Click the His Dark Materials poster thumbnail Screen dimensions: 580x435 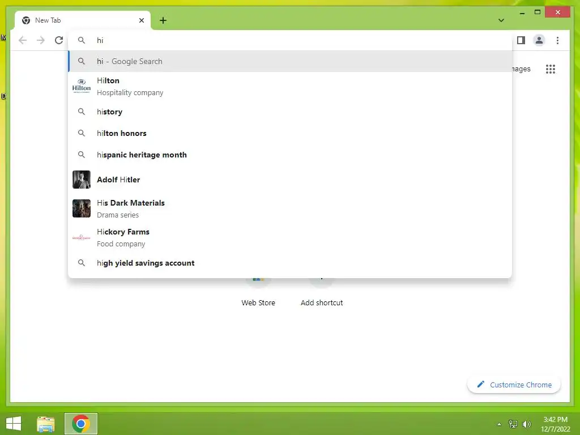pyautogui.click(x=82, y=208)
